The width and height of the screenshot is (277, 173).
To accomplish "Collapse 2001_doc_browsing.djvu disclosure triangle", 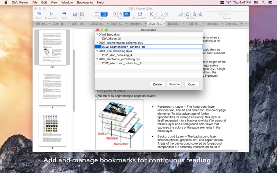I will [x=97, y=51].
